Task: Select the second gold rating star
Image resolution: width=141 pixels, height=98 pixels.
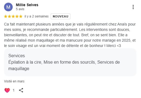Action: click(9, 16)
